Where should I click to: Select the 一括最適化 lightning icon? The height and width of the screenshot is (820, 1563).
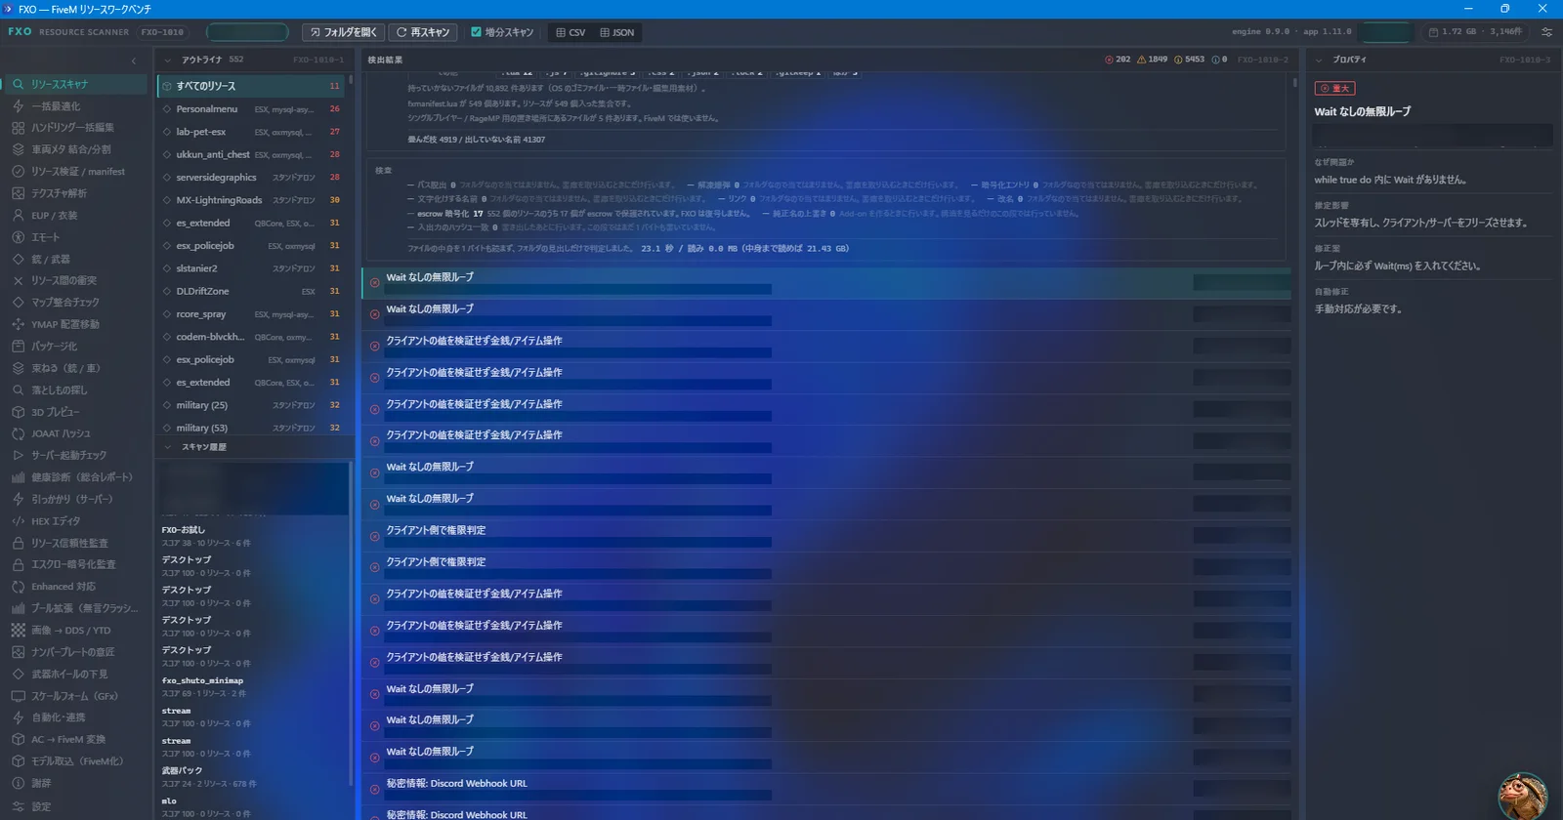pyautogui.click(x=18, y=105)
